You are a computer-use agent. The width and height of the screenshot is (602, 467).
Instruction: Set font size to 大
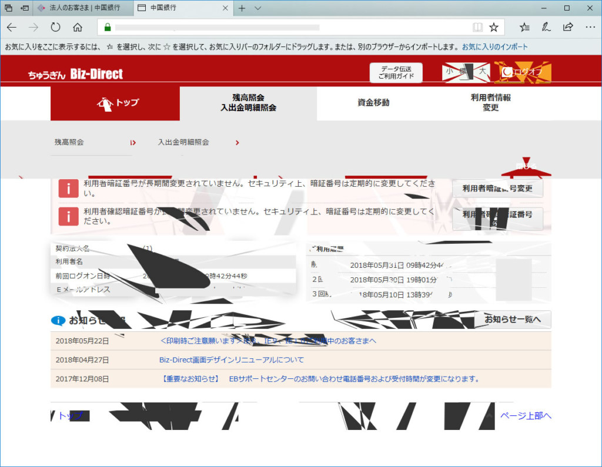[x=482, y=72]
